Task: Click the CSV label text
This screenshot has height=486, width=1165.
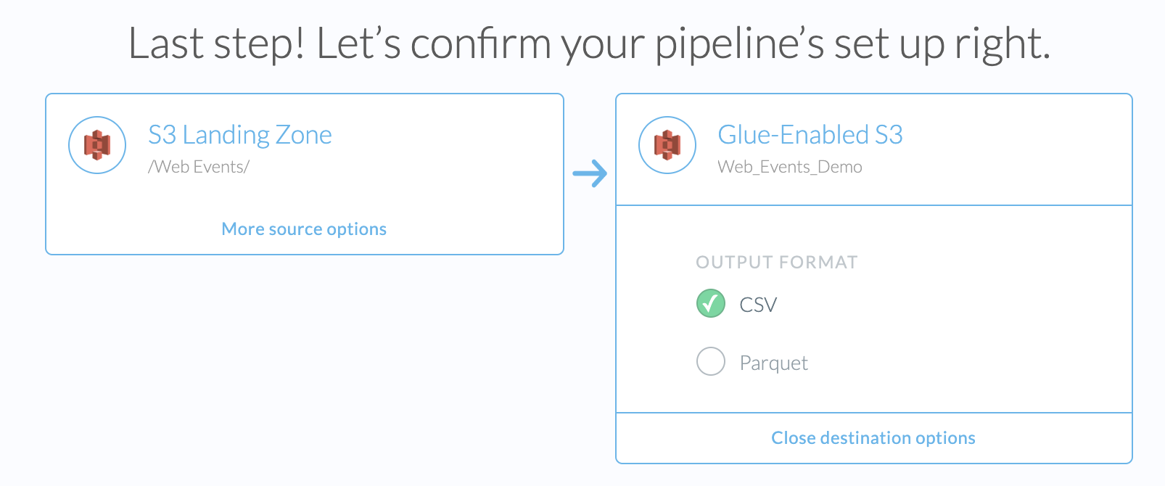Action: (x=758, y=305)
